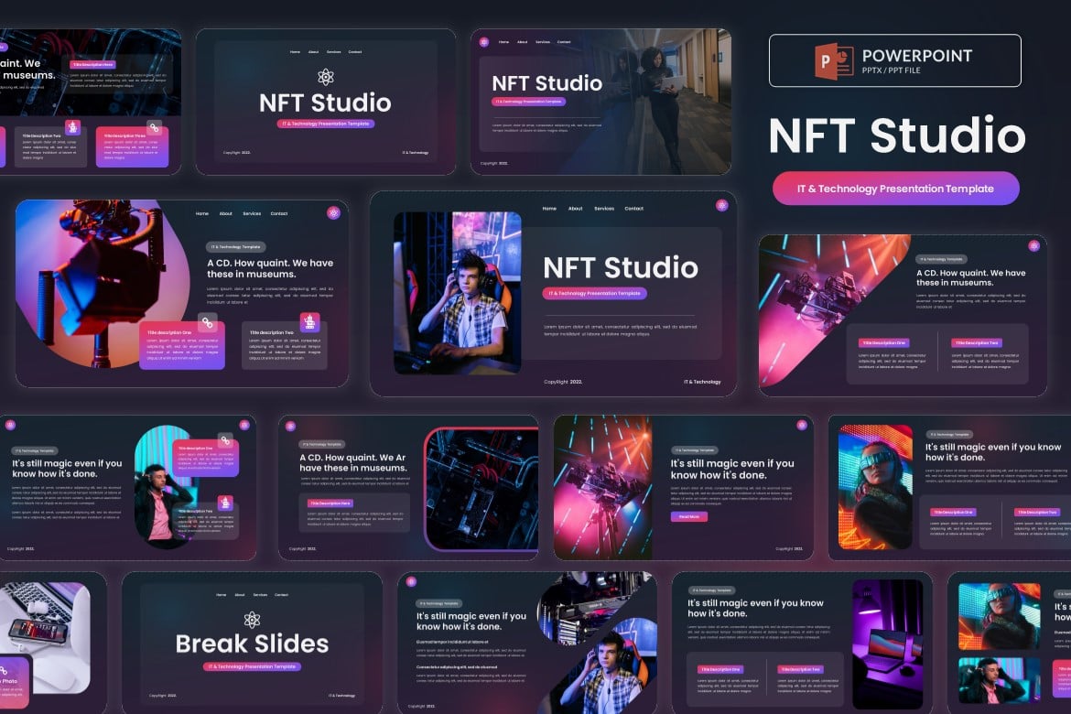
Task: Select Contact in the Break Slides navigation
Action: (282, 595)
